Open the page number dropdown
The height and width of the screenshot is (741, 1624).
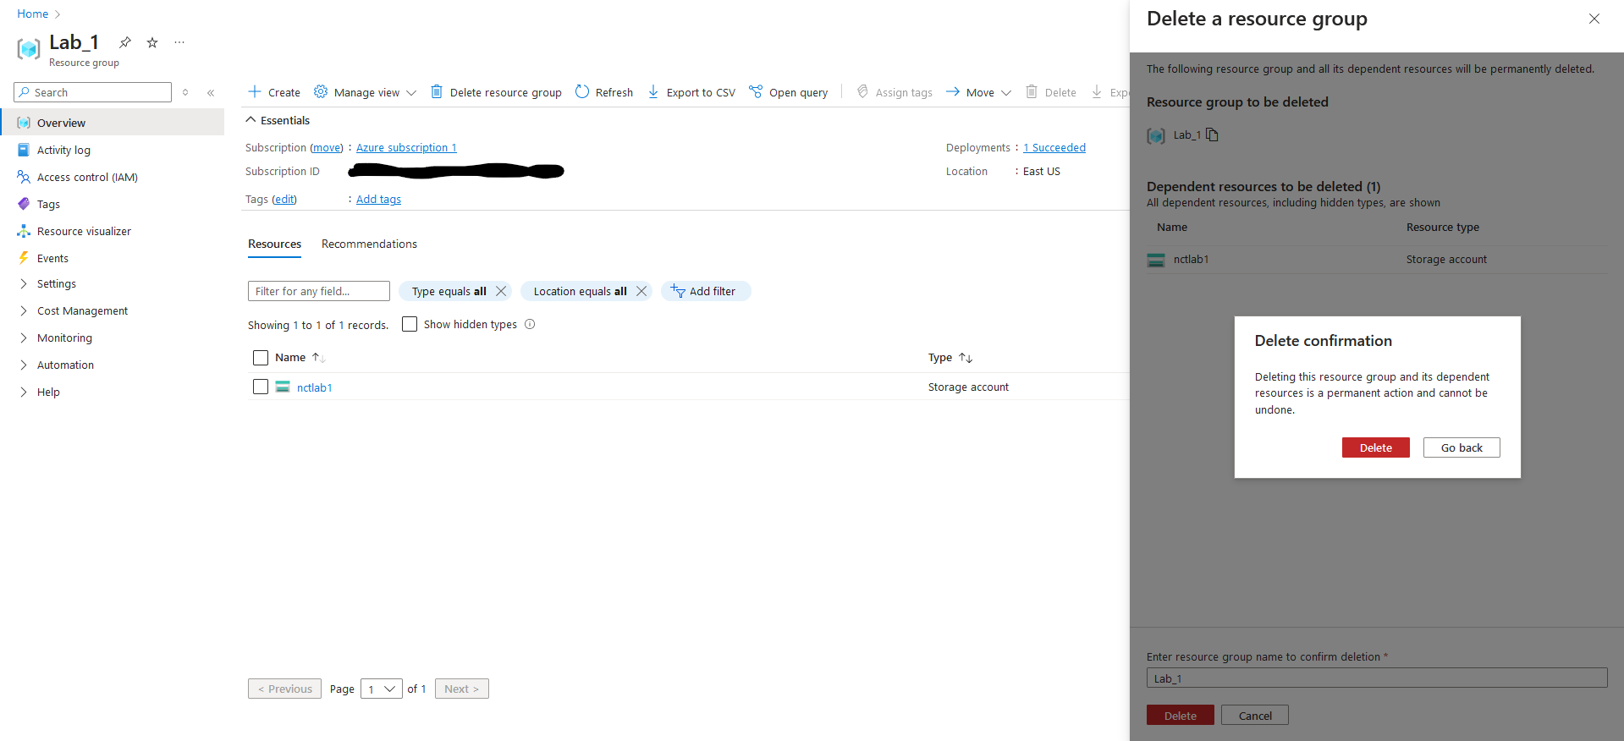(382, 689)
